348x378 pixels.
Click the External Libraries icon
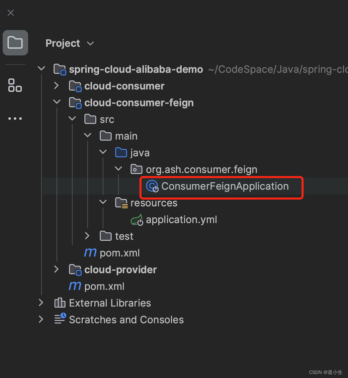pyautogui.click(x=60, y=303)
